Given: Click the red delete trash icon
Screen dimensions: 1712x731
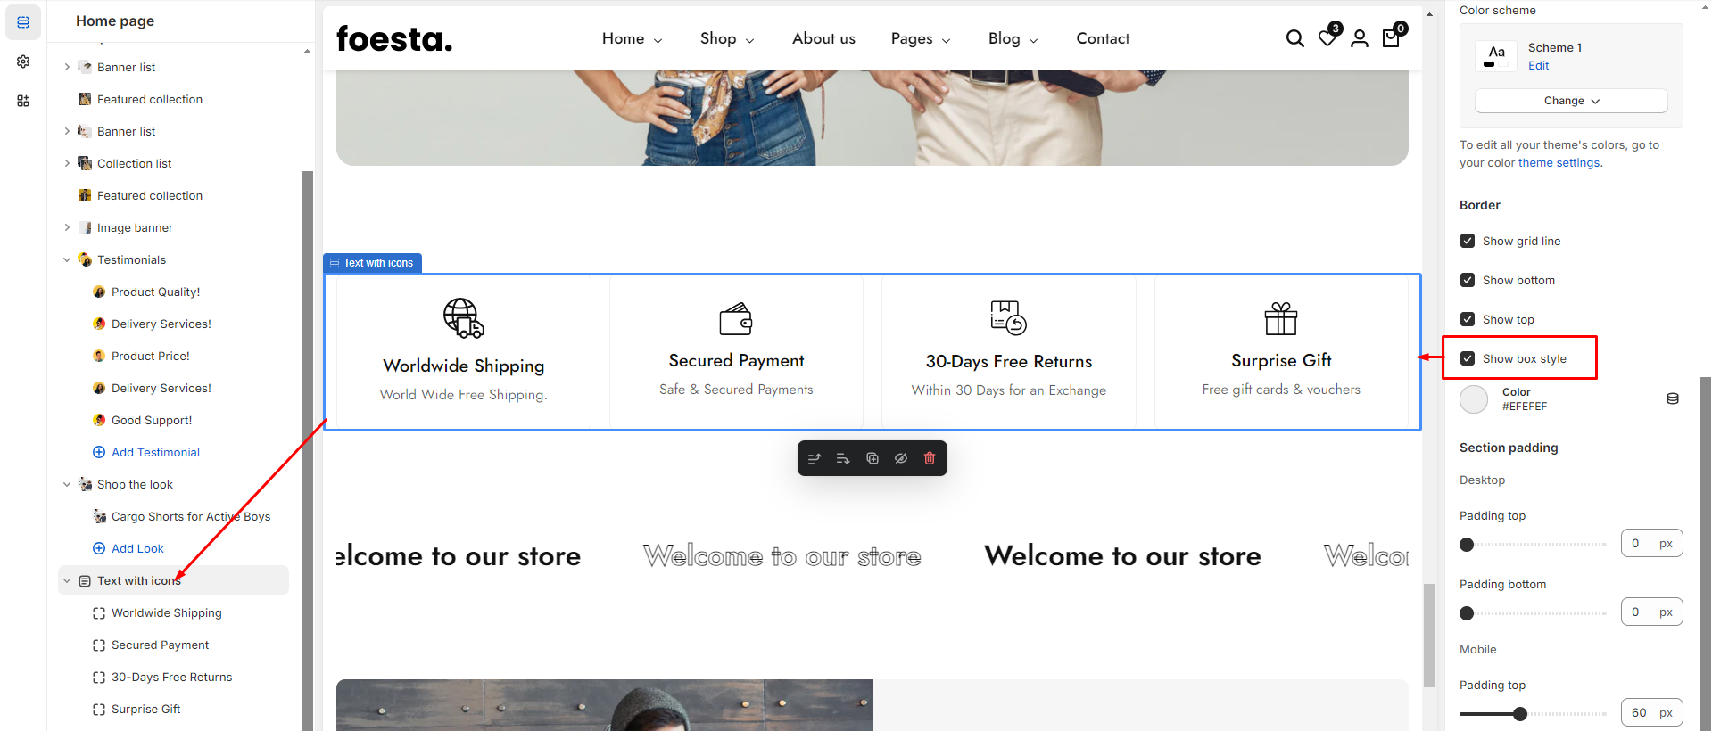Looking at the screenshot, I should (930, 458).
